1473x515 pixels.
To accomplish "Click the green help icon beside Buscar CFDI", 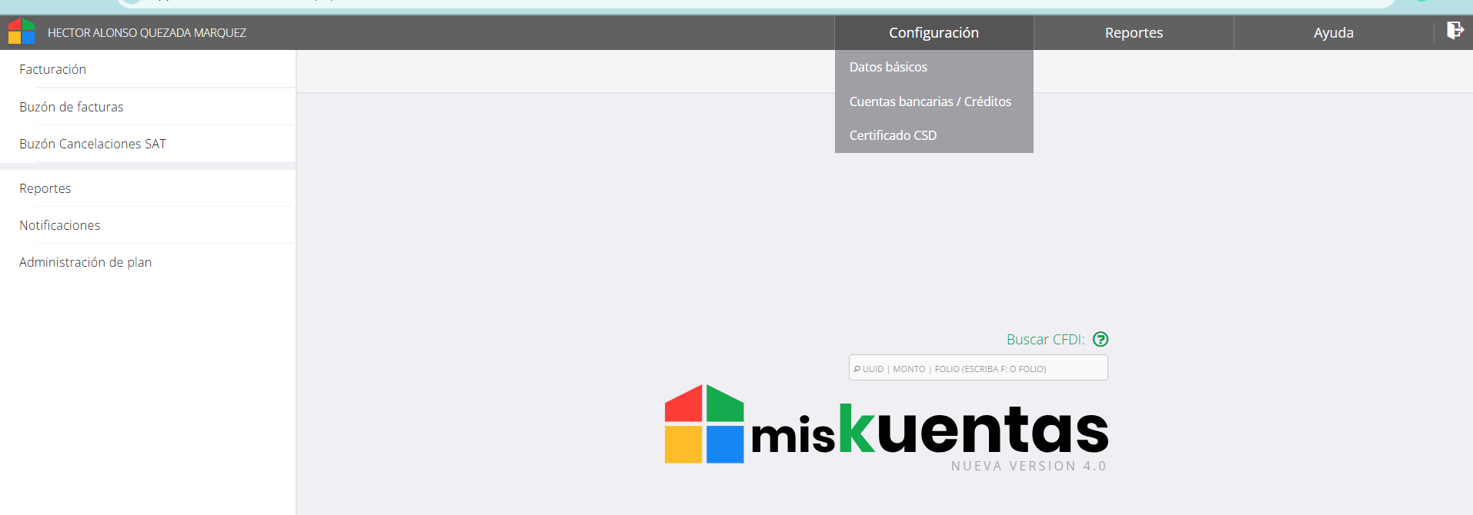I will tap(1101, 339).
